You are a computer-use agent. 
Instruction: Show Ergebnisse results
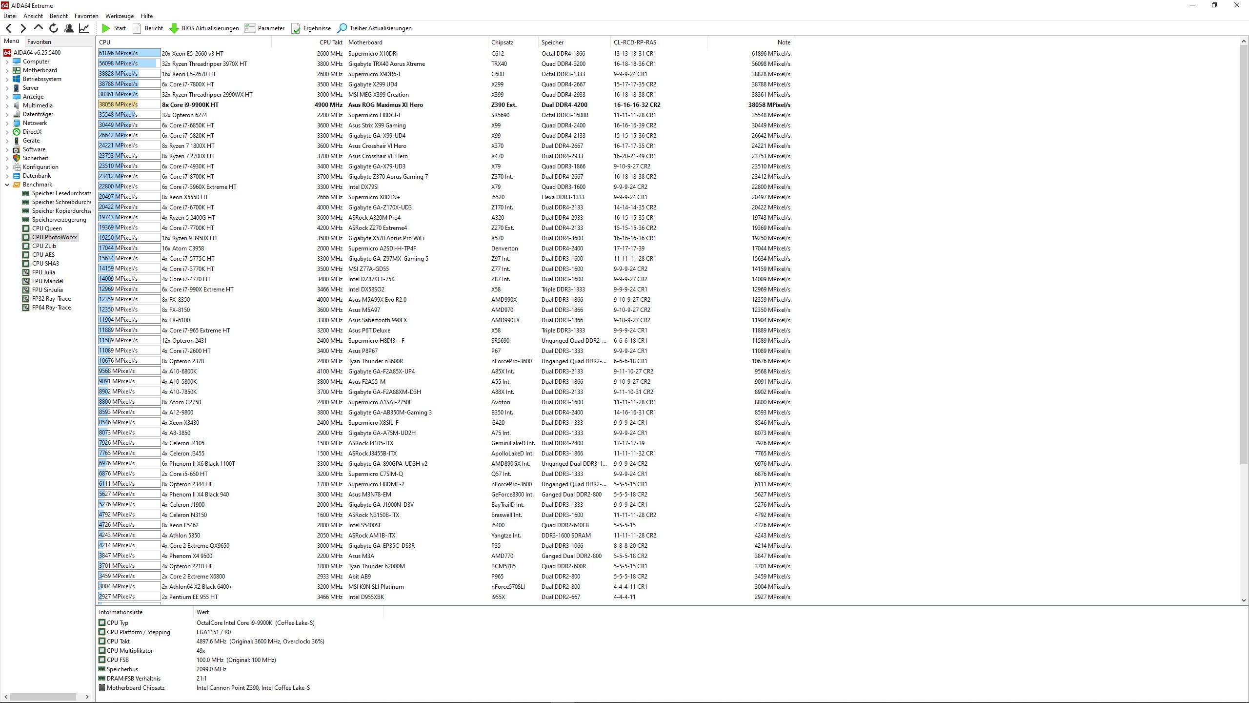311,28
